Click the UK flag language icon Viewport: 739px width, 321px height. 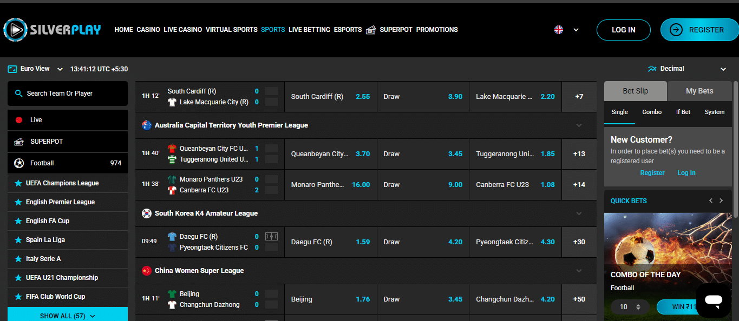click(x=559, y=30)
